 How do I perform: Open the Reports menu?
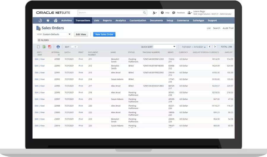pyautogui.click(x=107, y=20)
